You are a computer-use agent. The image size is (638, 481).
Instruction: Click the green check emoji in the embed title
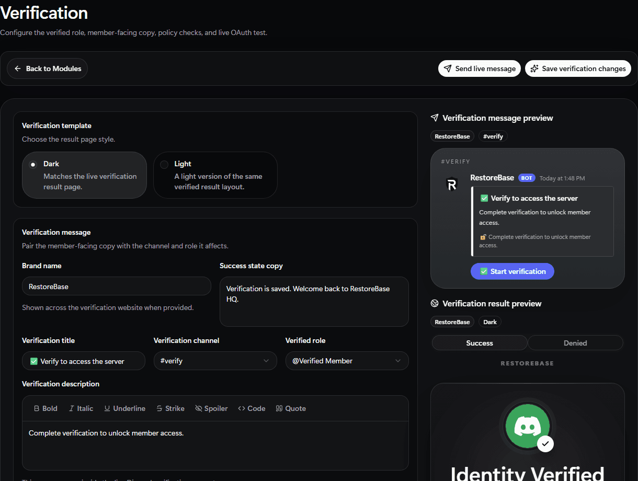click(484, 198)
